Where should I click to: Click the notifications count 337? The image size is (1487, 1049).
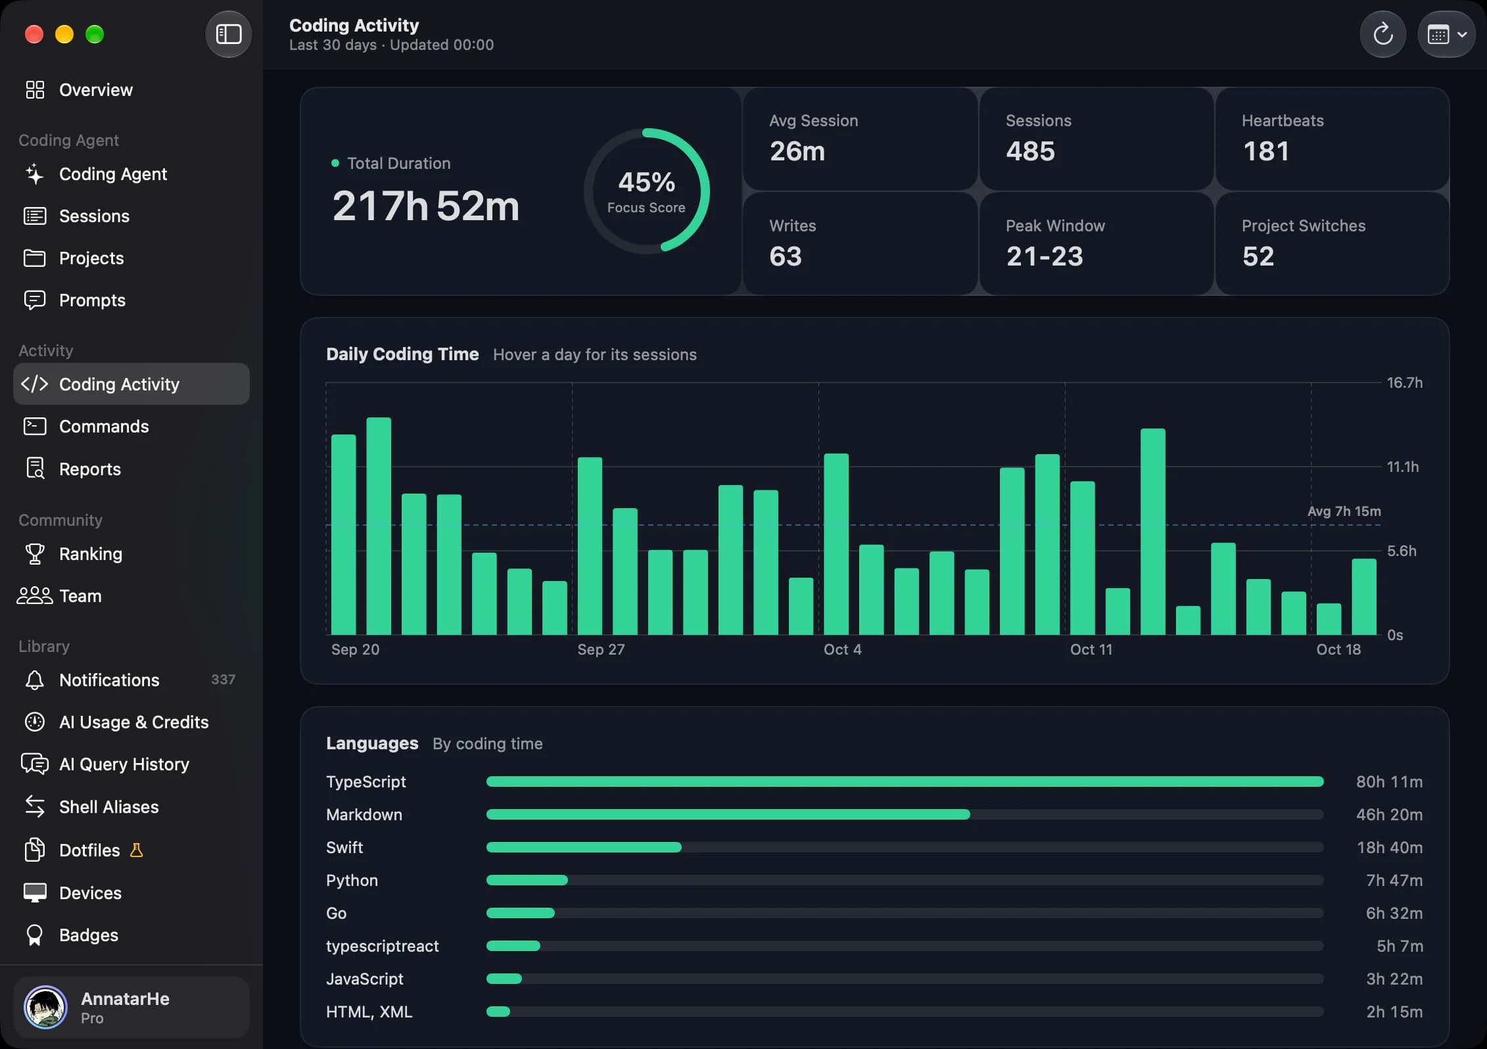pyautogui.click(x=223, y=680)
